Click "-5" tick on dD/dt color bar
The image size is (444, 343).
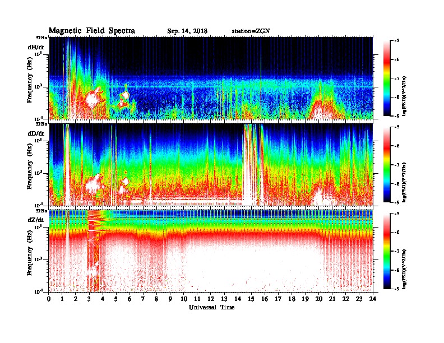396,127
